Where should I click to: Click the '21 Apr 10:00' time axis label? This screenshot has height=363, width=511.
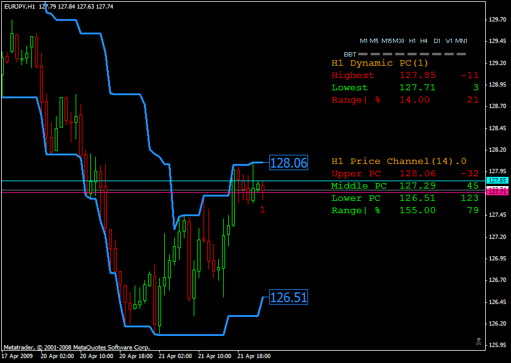215,356
